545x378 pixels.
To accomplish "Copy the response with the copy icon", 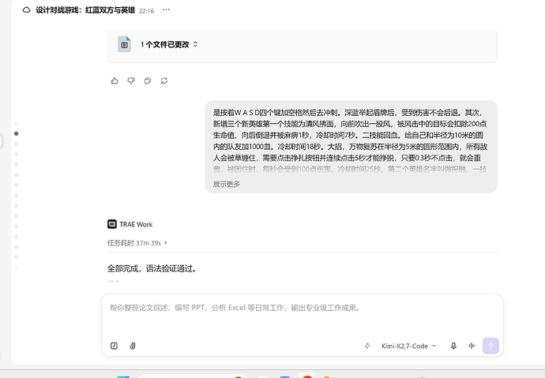I will coord(148,80).
